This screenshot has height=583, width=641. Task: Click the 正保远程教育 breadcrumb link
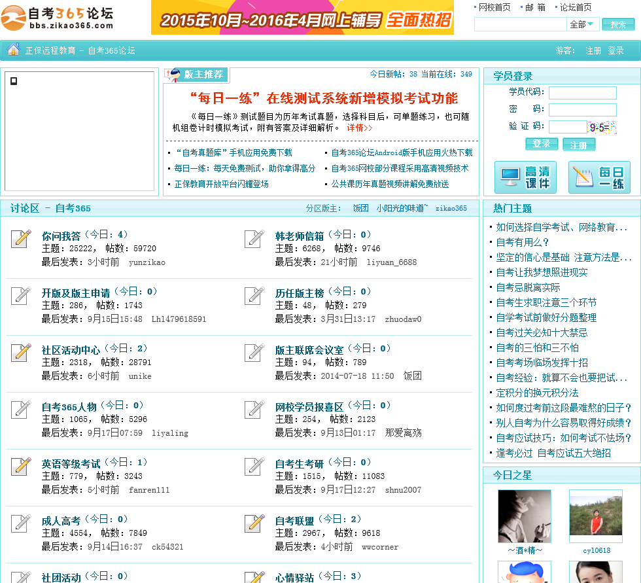click(x=50, y=50)
